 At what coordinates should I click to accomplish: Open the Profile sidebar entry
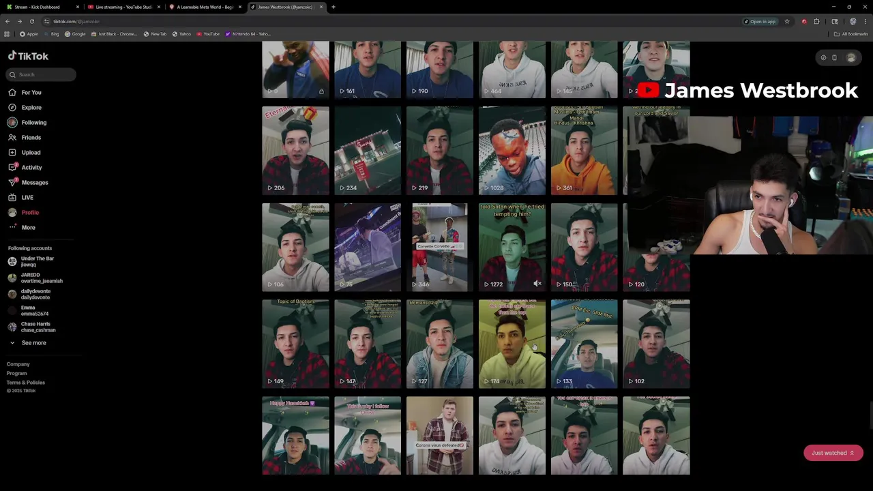[24, 212]
